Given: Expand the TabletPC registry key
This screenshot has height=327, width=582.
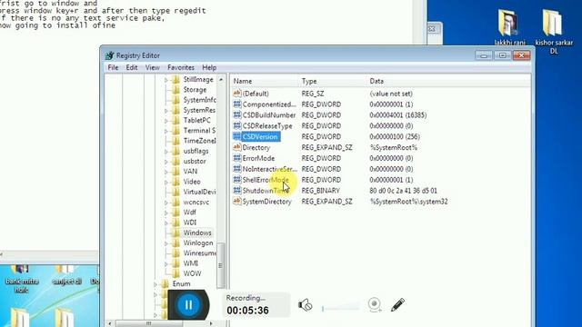Looking at the screenshot, I should (166, 121).
